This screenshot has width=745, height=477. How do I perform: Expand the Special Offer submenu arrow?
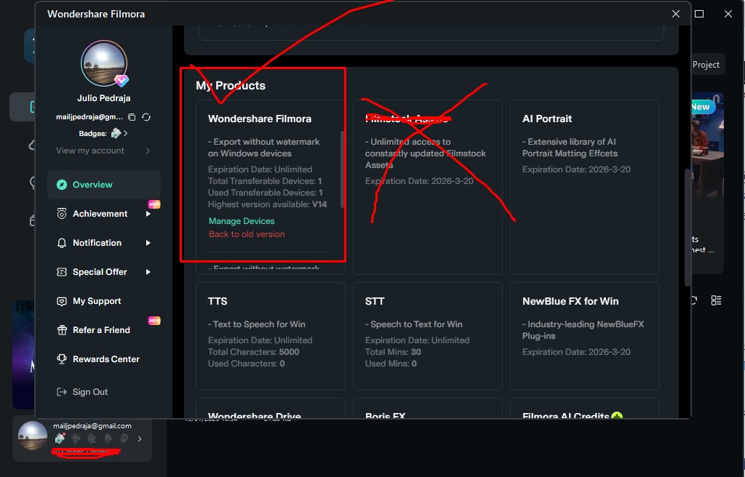click(x=148, y=272)
